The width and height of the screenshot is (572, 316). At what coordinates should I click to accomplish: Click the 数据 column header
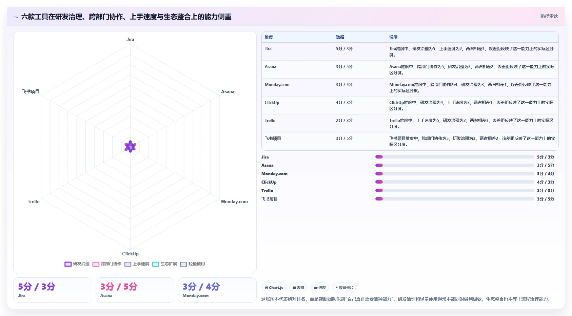(x=340, y=37)
